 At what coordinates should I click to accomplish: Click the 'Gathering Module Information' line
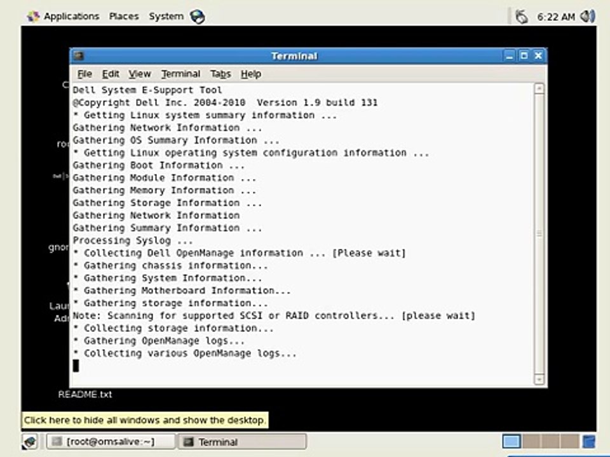click(164, 178)
